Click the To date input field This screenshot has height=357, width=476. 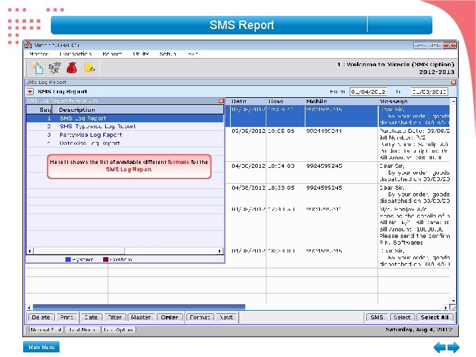click(430, 91)
